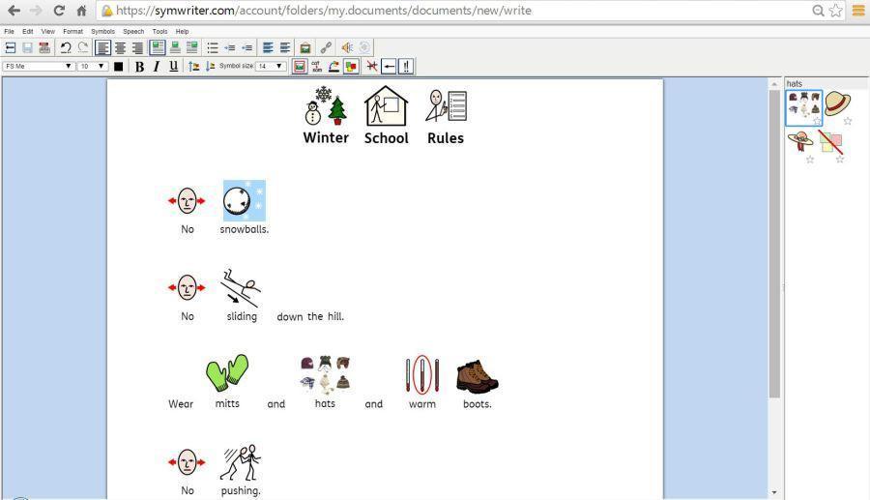The width and height of the screenshot is (870, 500).
Task: Click the save (floppy disk) icon
Action: (27, 47)
